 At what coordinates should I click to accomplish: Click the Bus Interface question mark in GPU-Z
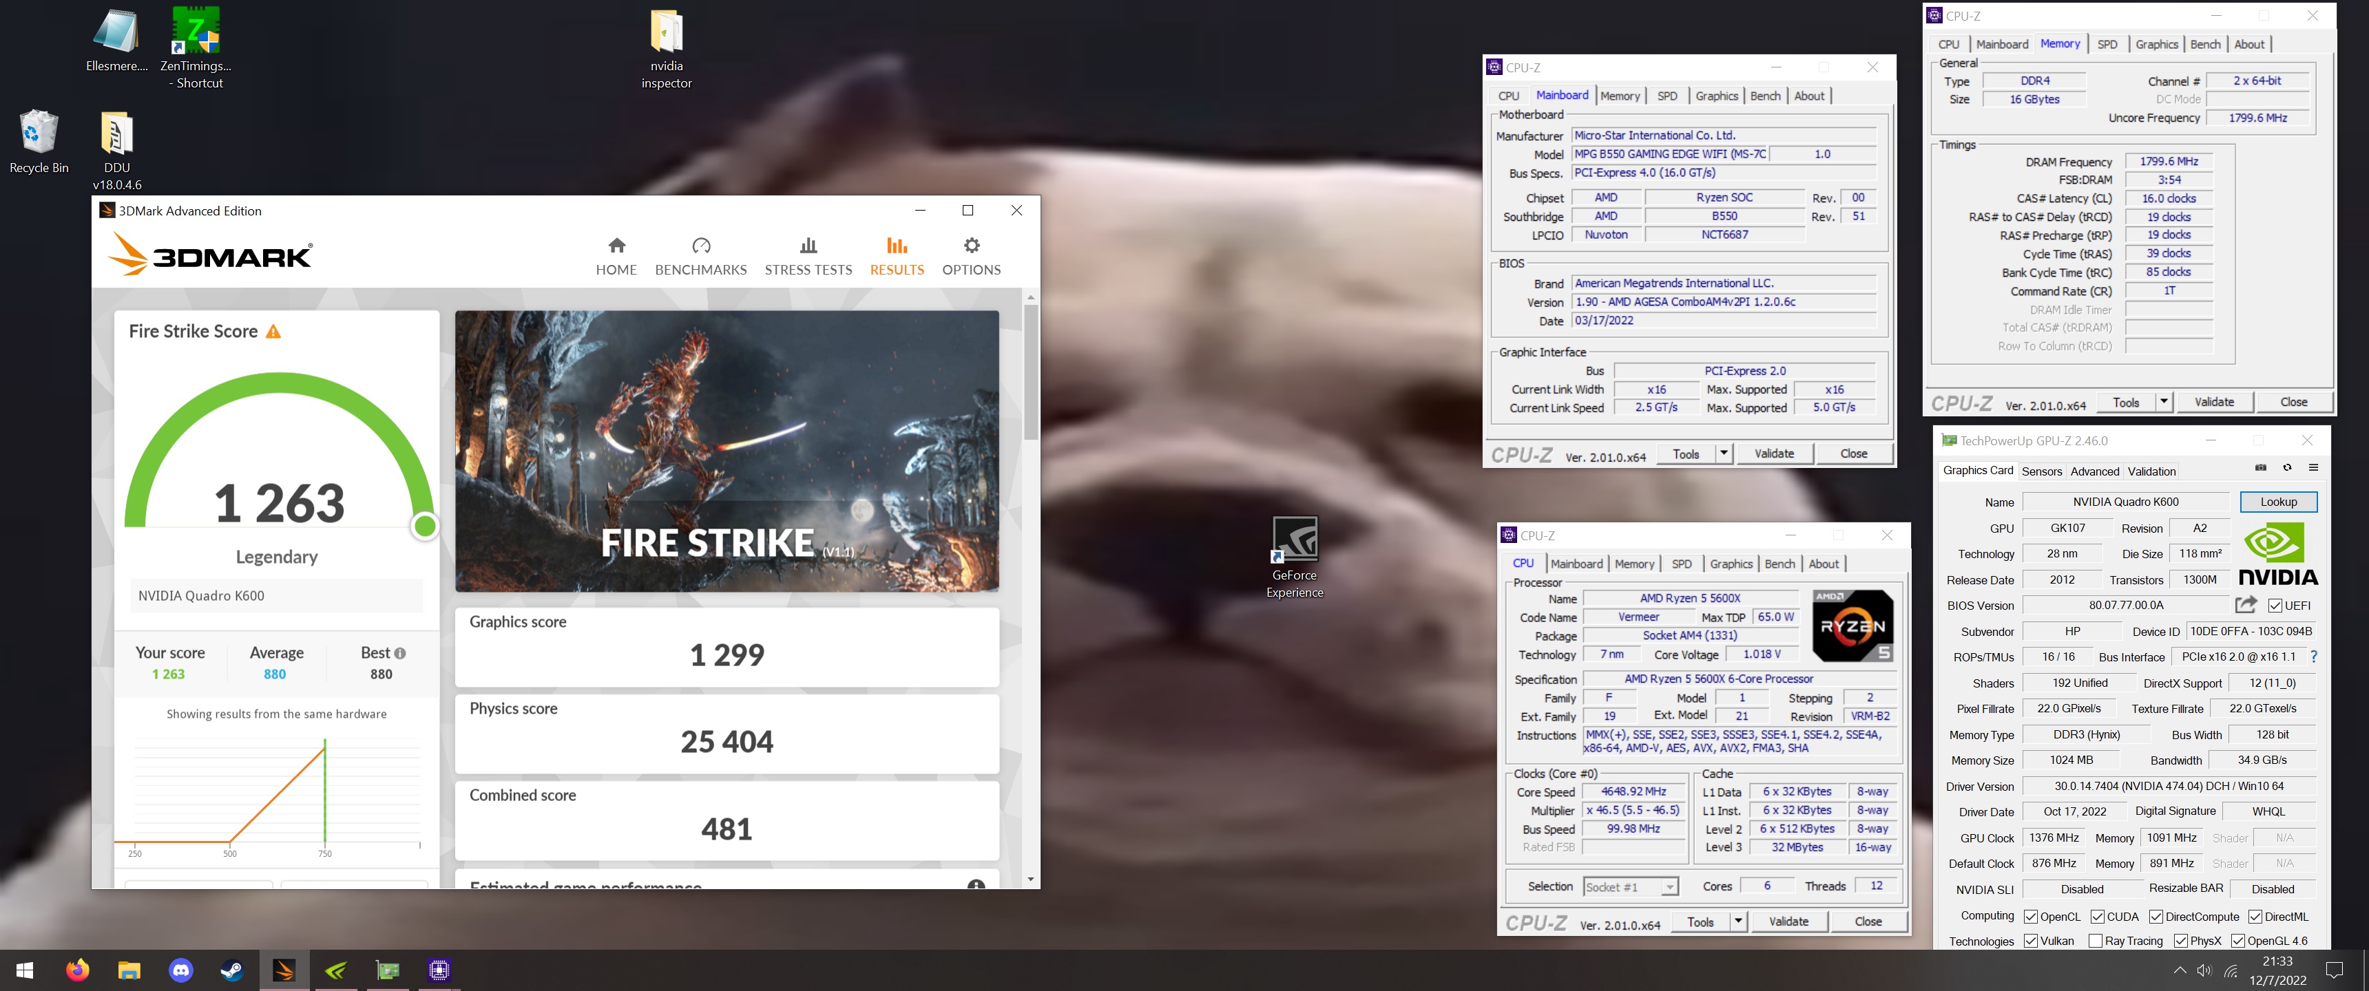coord(2314,657)
